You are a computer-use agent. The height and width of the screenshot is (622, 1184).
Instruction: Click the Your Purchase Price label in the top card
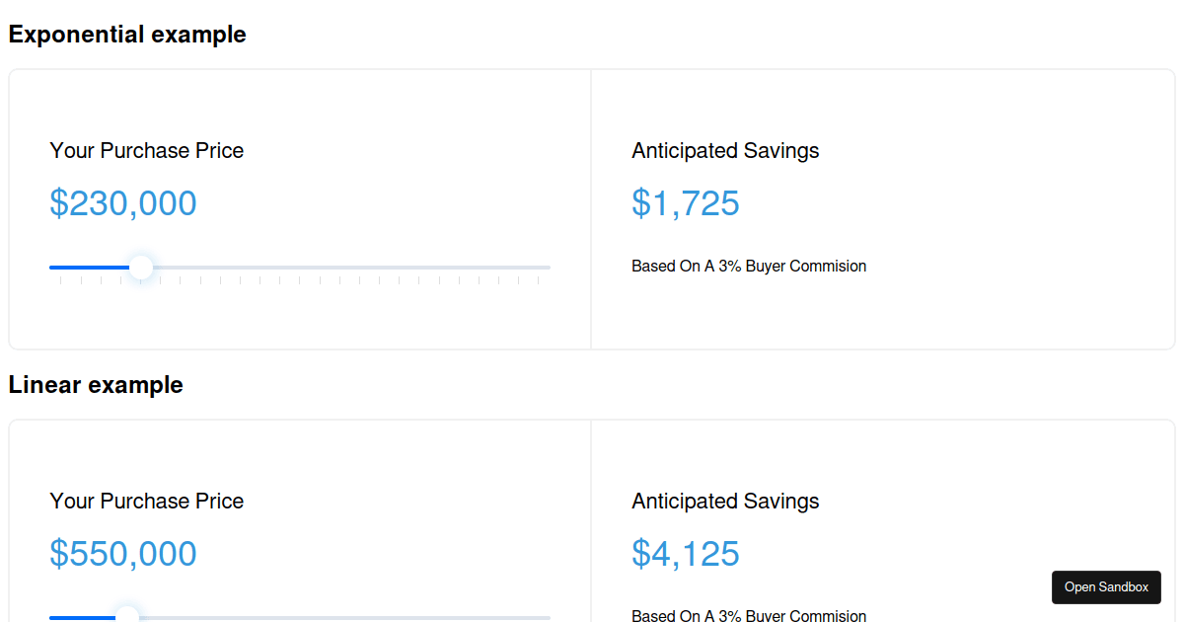click(146, 150)
